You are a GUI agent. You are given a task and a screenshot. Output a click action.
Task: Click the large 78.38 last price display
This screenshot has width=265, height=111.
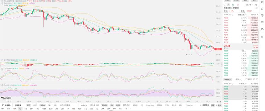point(227,46)
